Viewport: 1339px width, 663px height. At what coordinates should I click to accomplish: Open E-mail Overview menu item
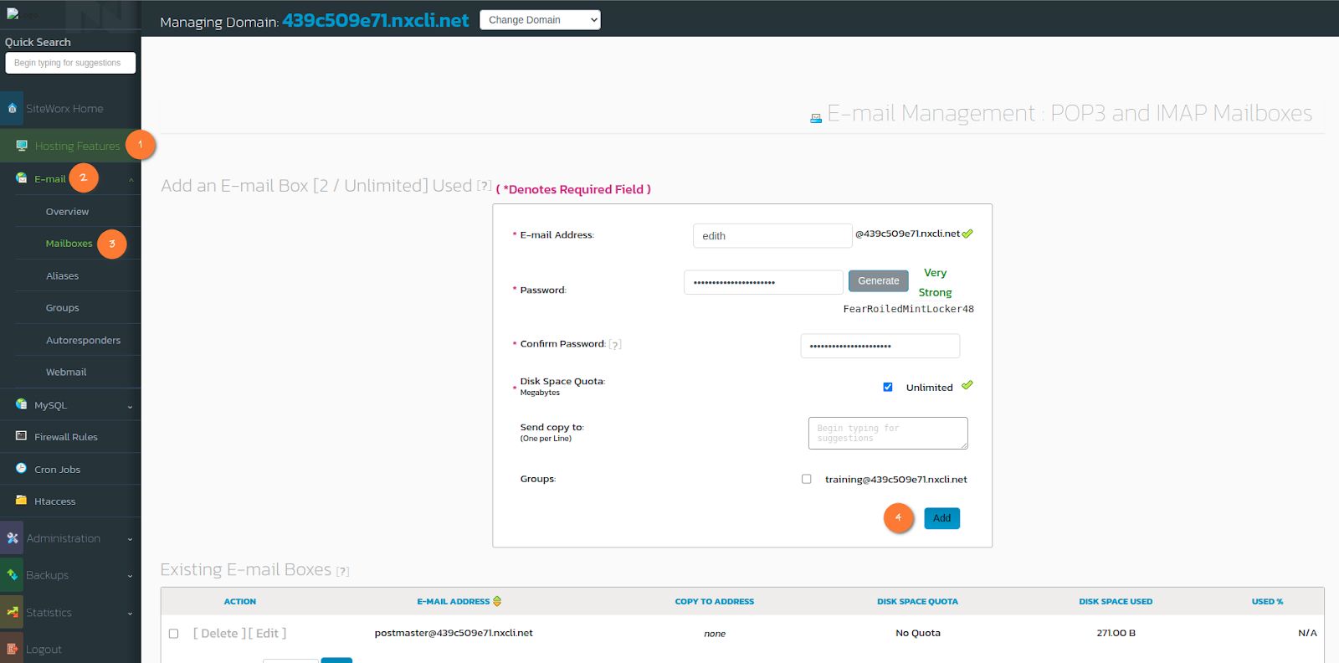(67, 212)
